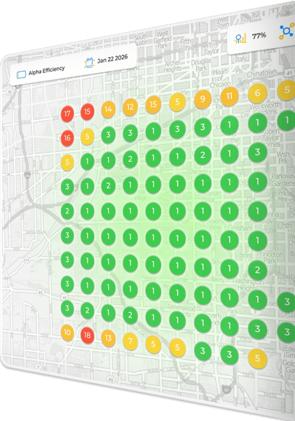Click the orange rank 14 marker
This screenshot has width=295, height=421.
click(x=108, y=109)
